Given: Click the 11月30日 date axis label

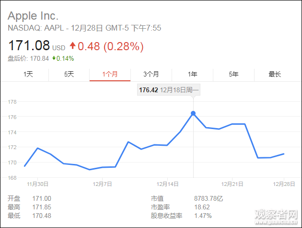Looking at the screenshot, I should [x=37, y=184].
